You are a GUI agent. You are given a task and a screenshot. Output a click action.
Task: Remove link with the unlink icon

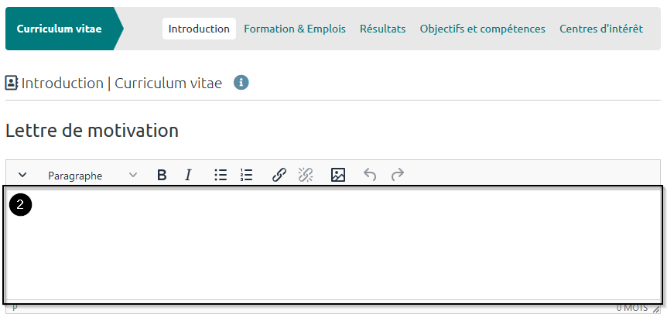pos(306,176)
